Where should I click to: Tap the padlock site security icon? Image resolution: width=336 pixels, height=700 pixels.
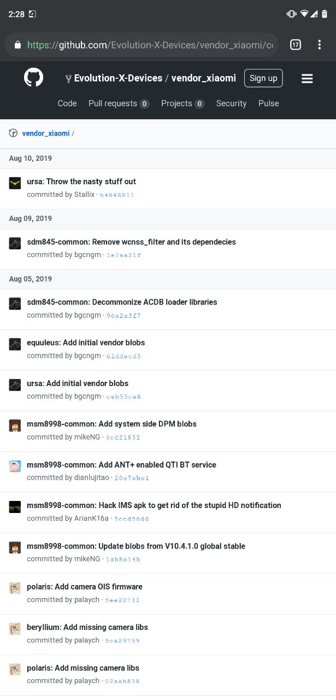coord(17,45)
